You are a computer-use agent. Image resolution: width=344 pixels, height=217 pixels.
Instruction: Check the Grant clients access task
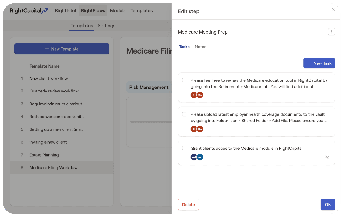(x=184, y=148)
